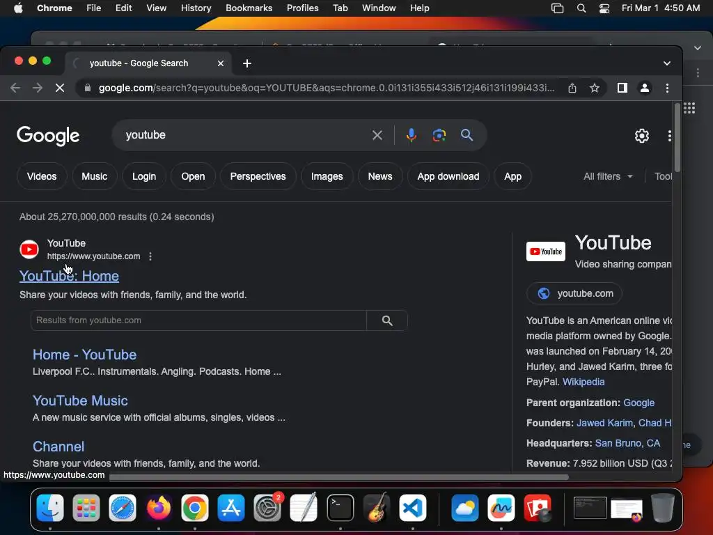
Task: Filter results by Images
Action: [x=327, y=176]
